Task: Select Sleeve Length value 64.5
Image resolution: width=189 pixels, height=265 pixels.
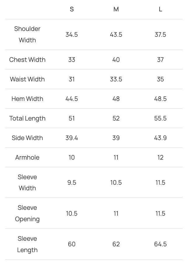Action: coord(160,244)
